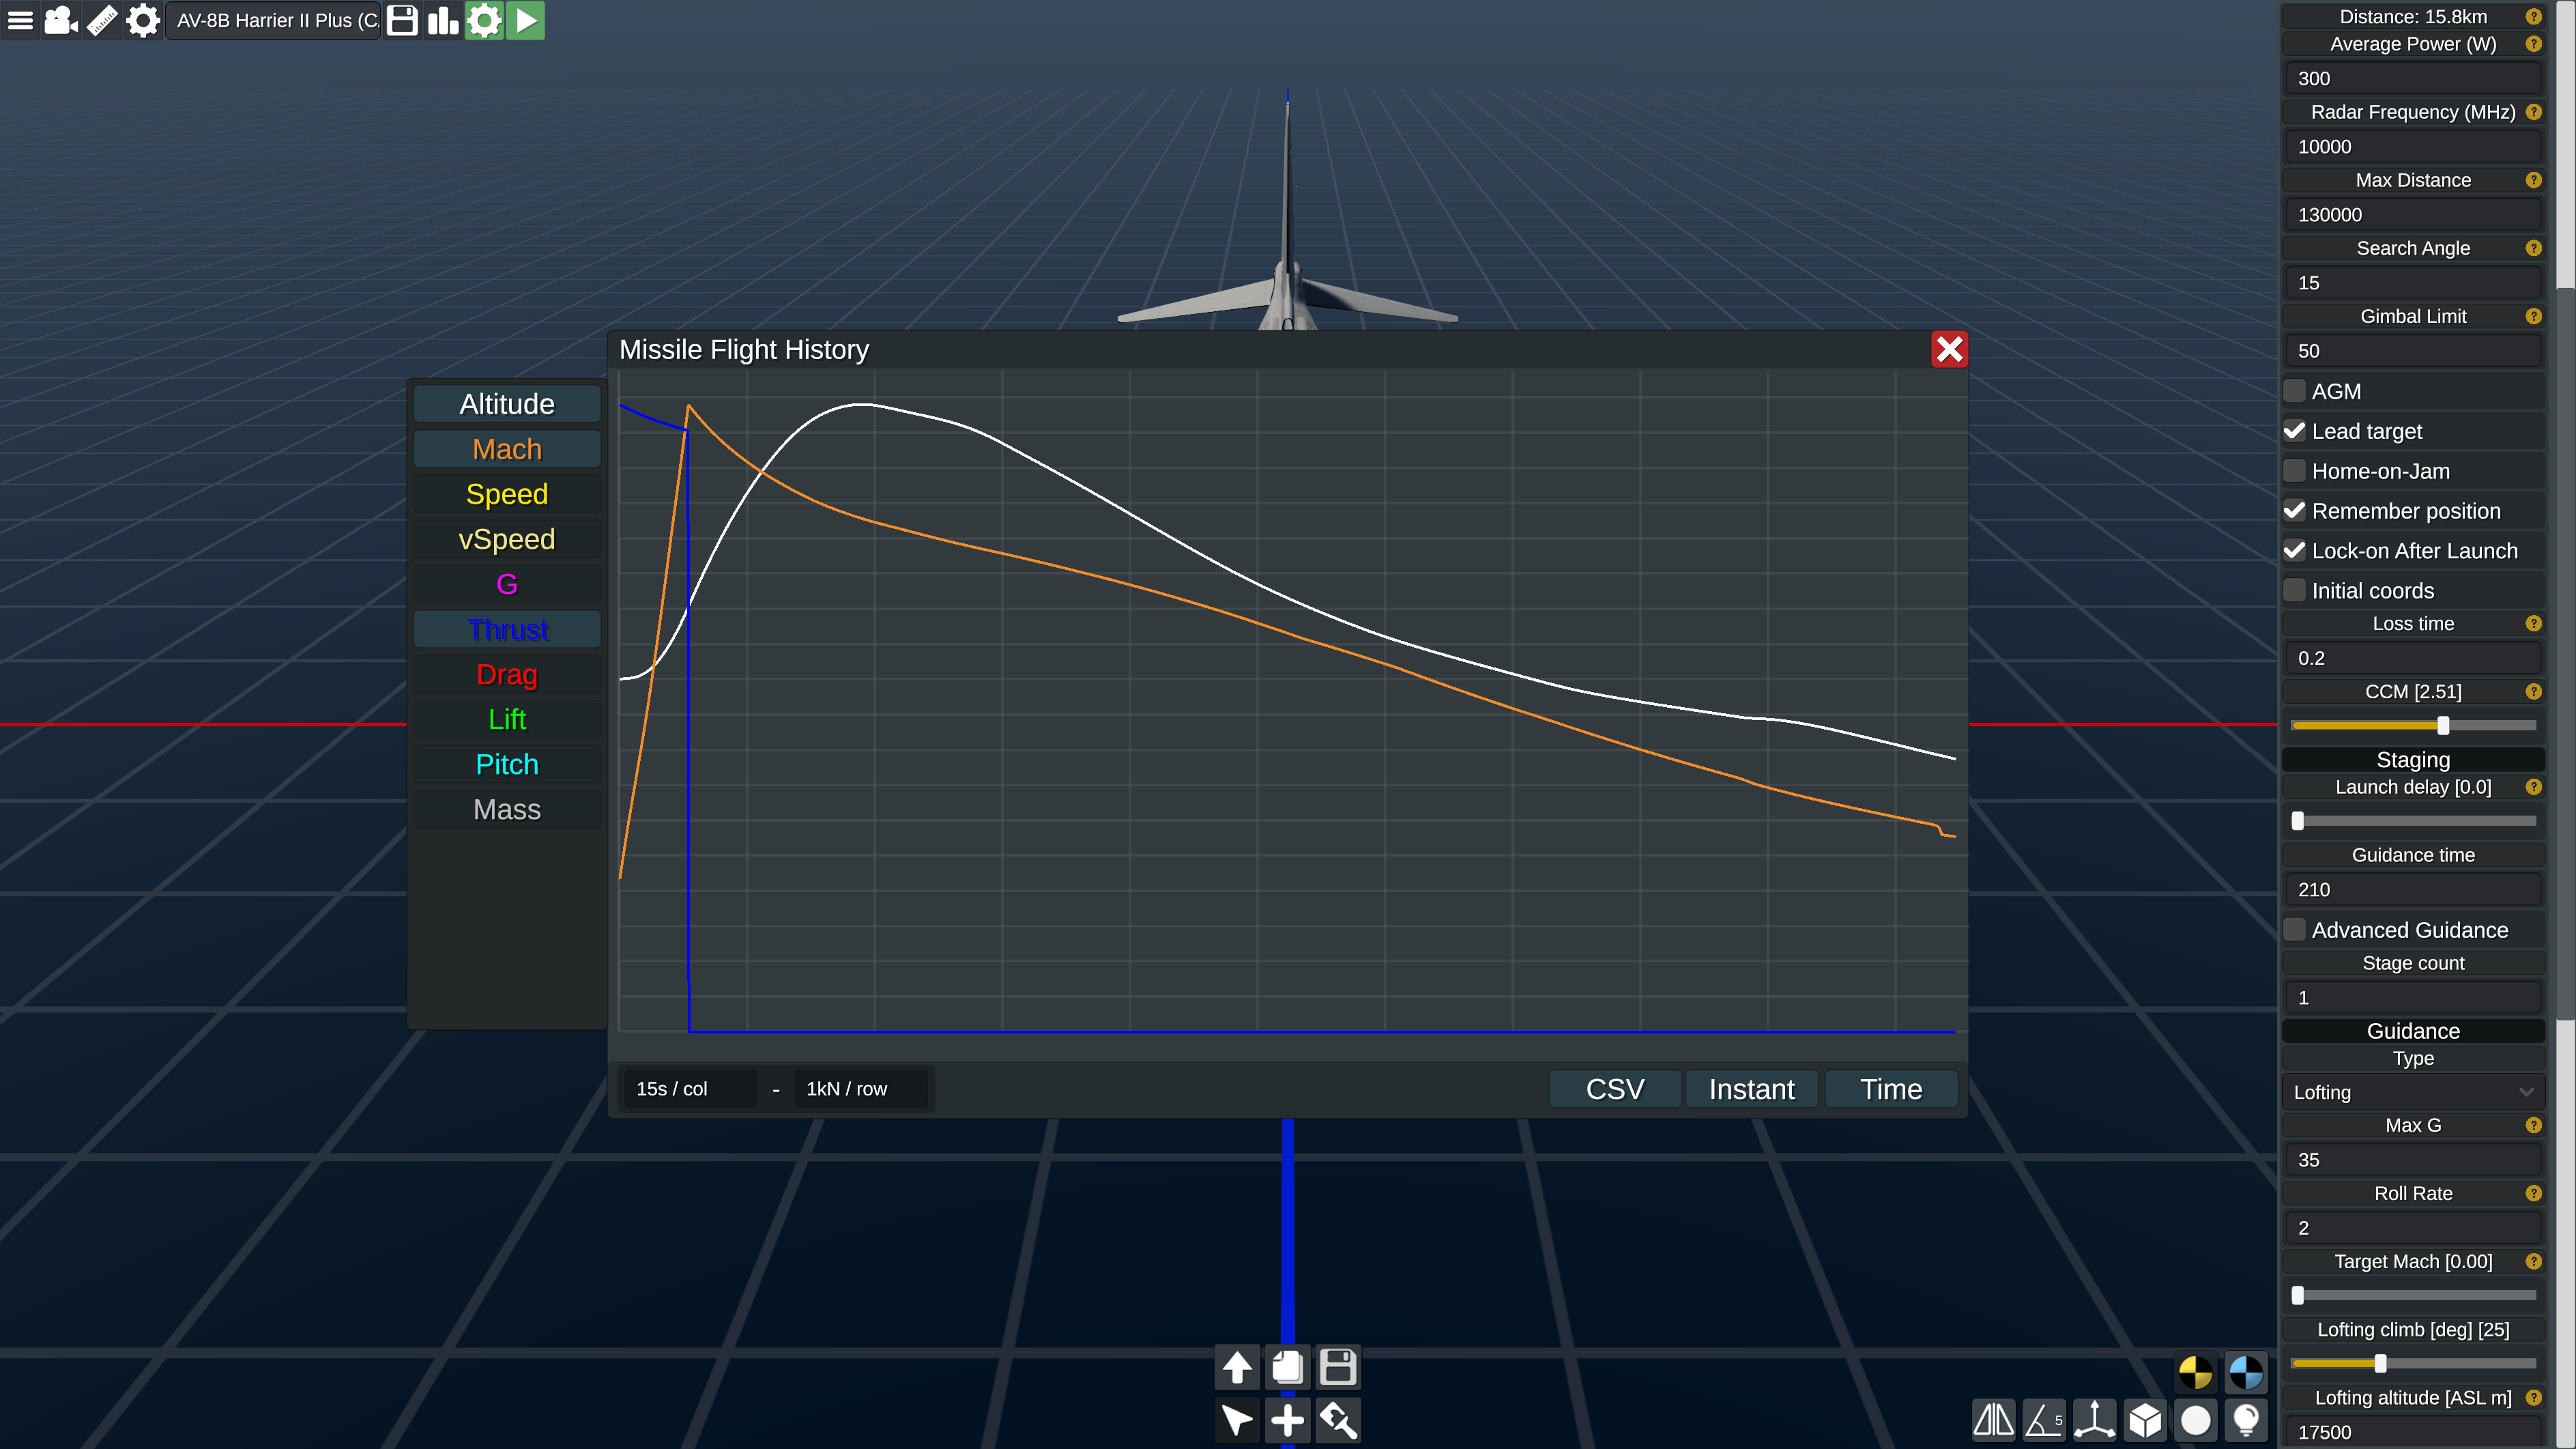Select the paint brush tool
Image resolution: width=2576 pixels, height=1449 pixels.
tap(1338, 1420)
